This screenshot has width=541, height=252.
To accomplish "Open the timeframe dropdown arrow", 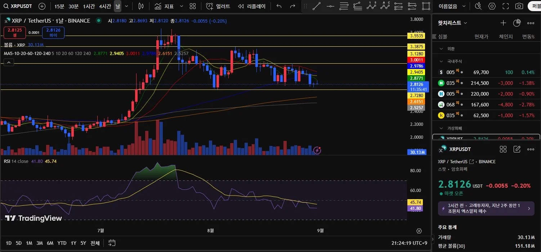I will [x=126, y=6].
